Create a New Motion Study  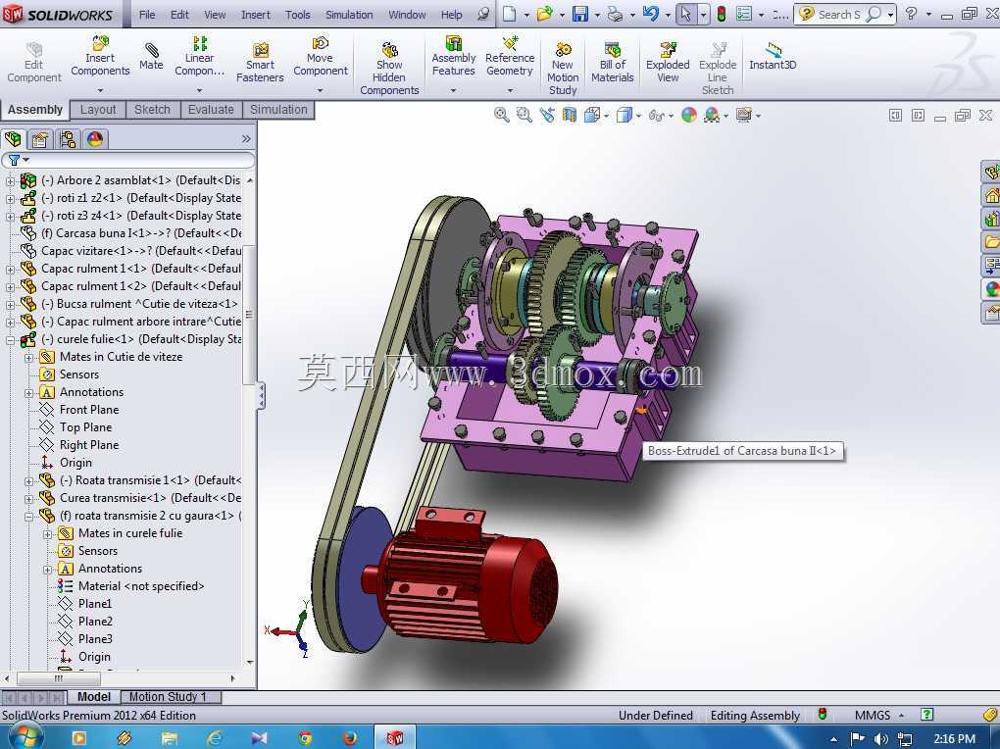pos(563,69)
